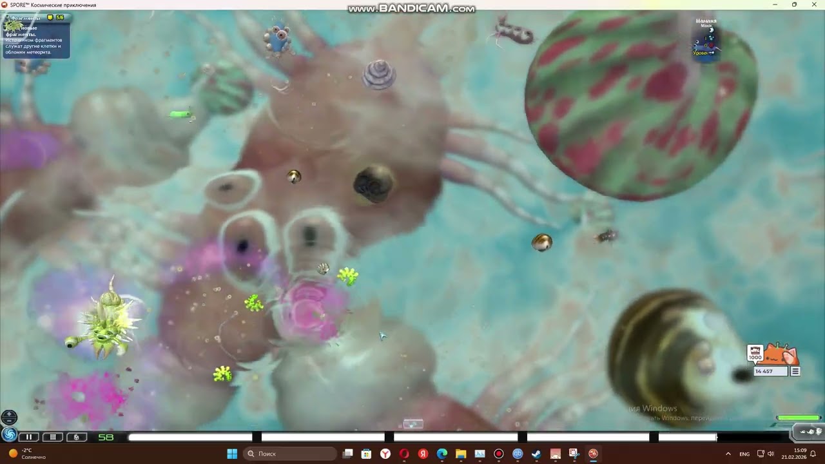Open the clock showing 15:09

pyautogui.click(x=794, y=454)
